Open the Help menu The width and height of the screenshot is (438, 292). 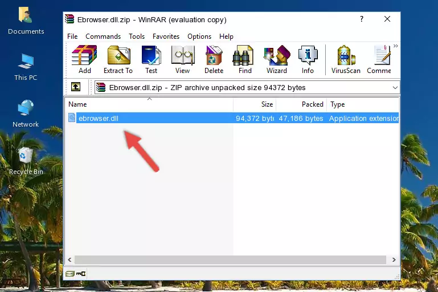coord(226,36)
